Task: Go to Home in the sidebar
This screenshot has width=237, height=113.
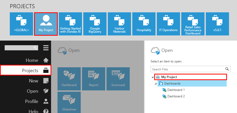Action: (x=26, y=60)
